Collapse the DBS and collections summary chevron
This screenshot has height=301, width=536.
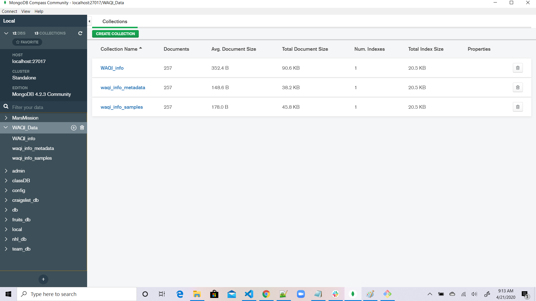6,33
